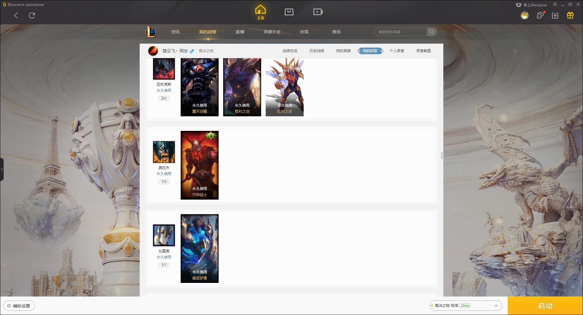
Task: Click the 2/6 skin count badge
Action: point(164,98)
